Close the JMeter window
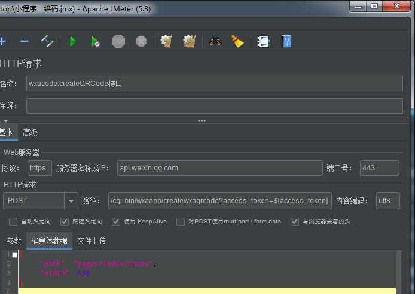This screenshot has height=294, width=415. pyautogui.click(x=396, y=6)
